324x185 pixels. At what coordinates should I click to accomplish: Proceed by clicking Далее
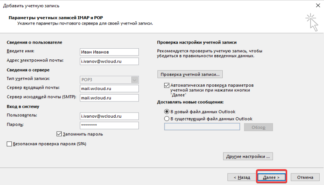pyautogui.click(x=271, y=177)
